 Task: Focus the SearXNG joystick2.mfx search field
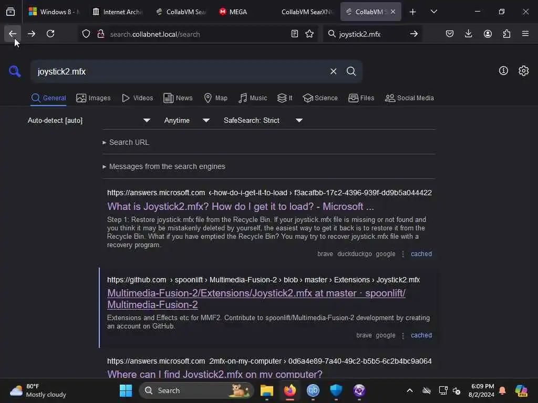(x=180, y=71)
